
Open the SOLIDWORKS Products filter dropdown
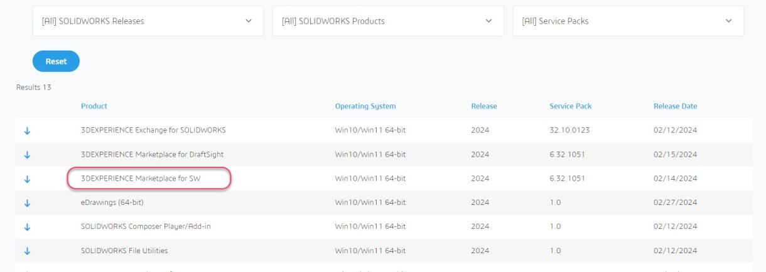coord(388,21)
